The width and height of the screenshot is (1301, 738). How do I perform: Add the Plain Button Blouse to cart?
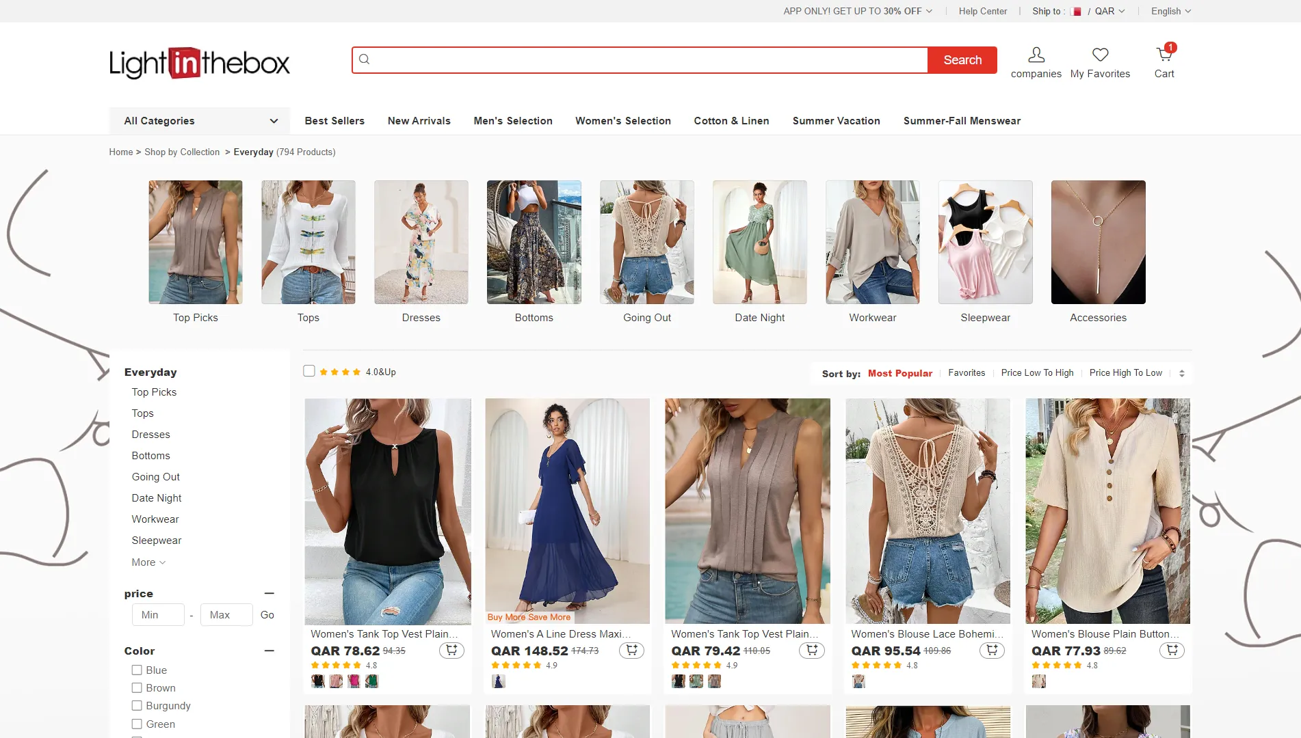[1172, 651]
